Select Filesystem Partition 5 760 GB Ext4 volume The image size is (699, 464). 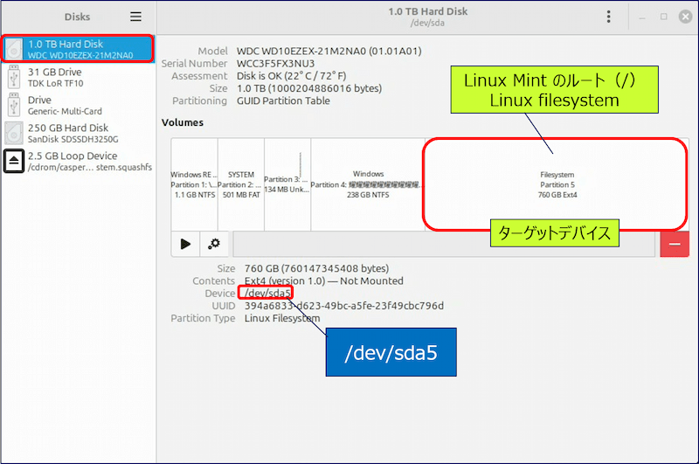pos(557,184)
